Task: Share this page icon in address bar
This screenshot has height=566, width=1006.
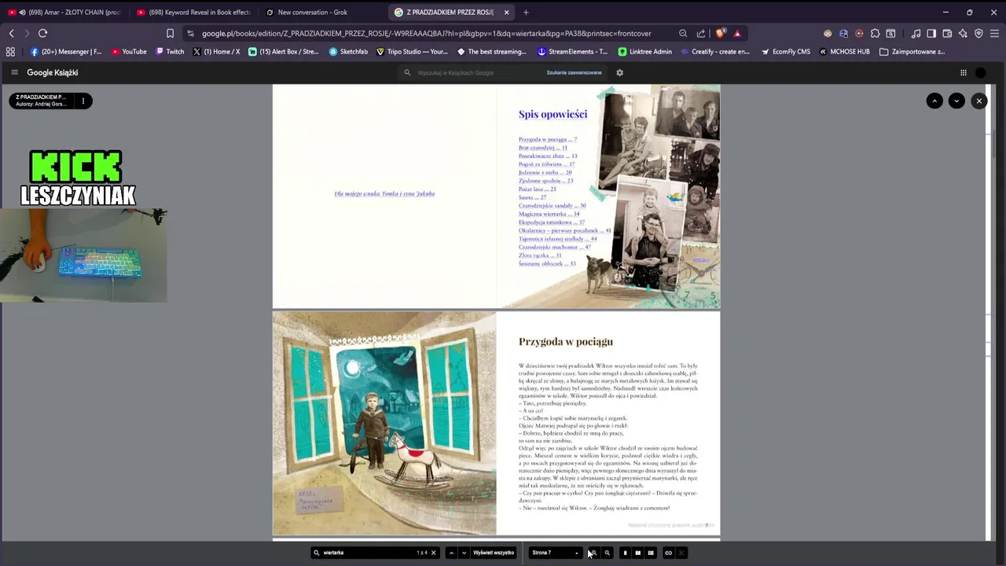Action: (x=700, y=33)
